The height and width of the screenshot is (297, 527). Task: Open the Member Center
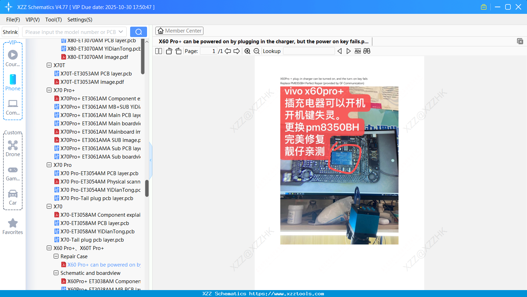179,31
